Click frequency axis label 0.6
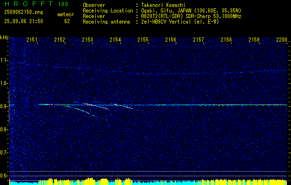 (4, 176)
